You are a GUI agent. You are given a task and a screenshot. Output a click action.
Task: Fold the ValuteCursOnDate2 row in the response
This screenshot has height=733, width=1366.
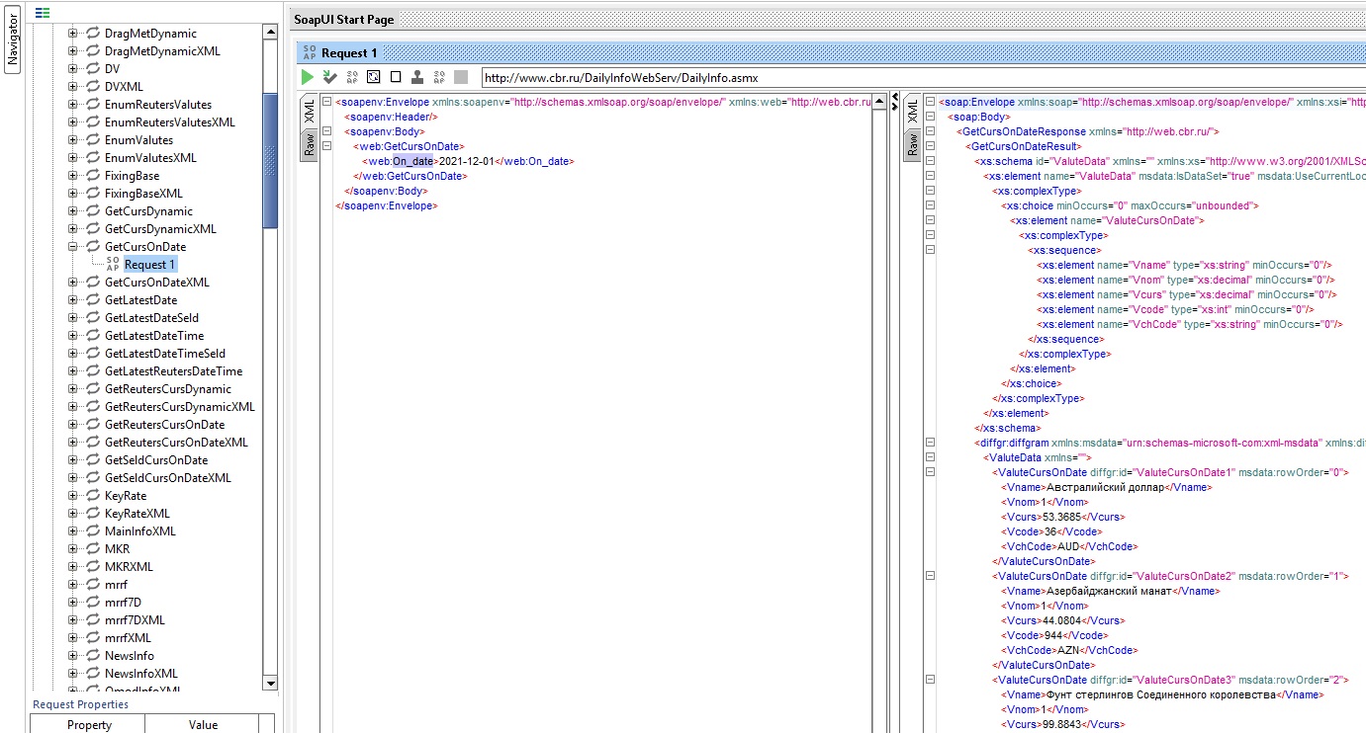[x=930, y=576]
